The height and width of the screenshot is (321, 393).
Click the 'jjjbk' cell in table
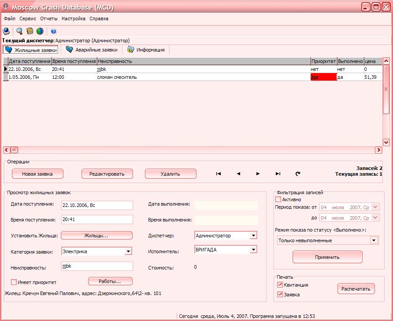click(204, 69)
